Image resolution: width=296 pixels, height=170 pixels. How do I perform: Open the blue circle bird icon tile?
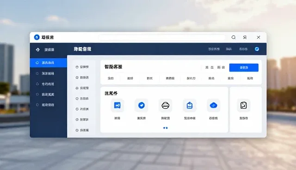[x=142, y=105]
